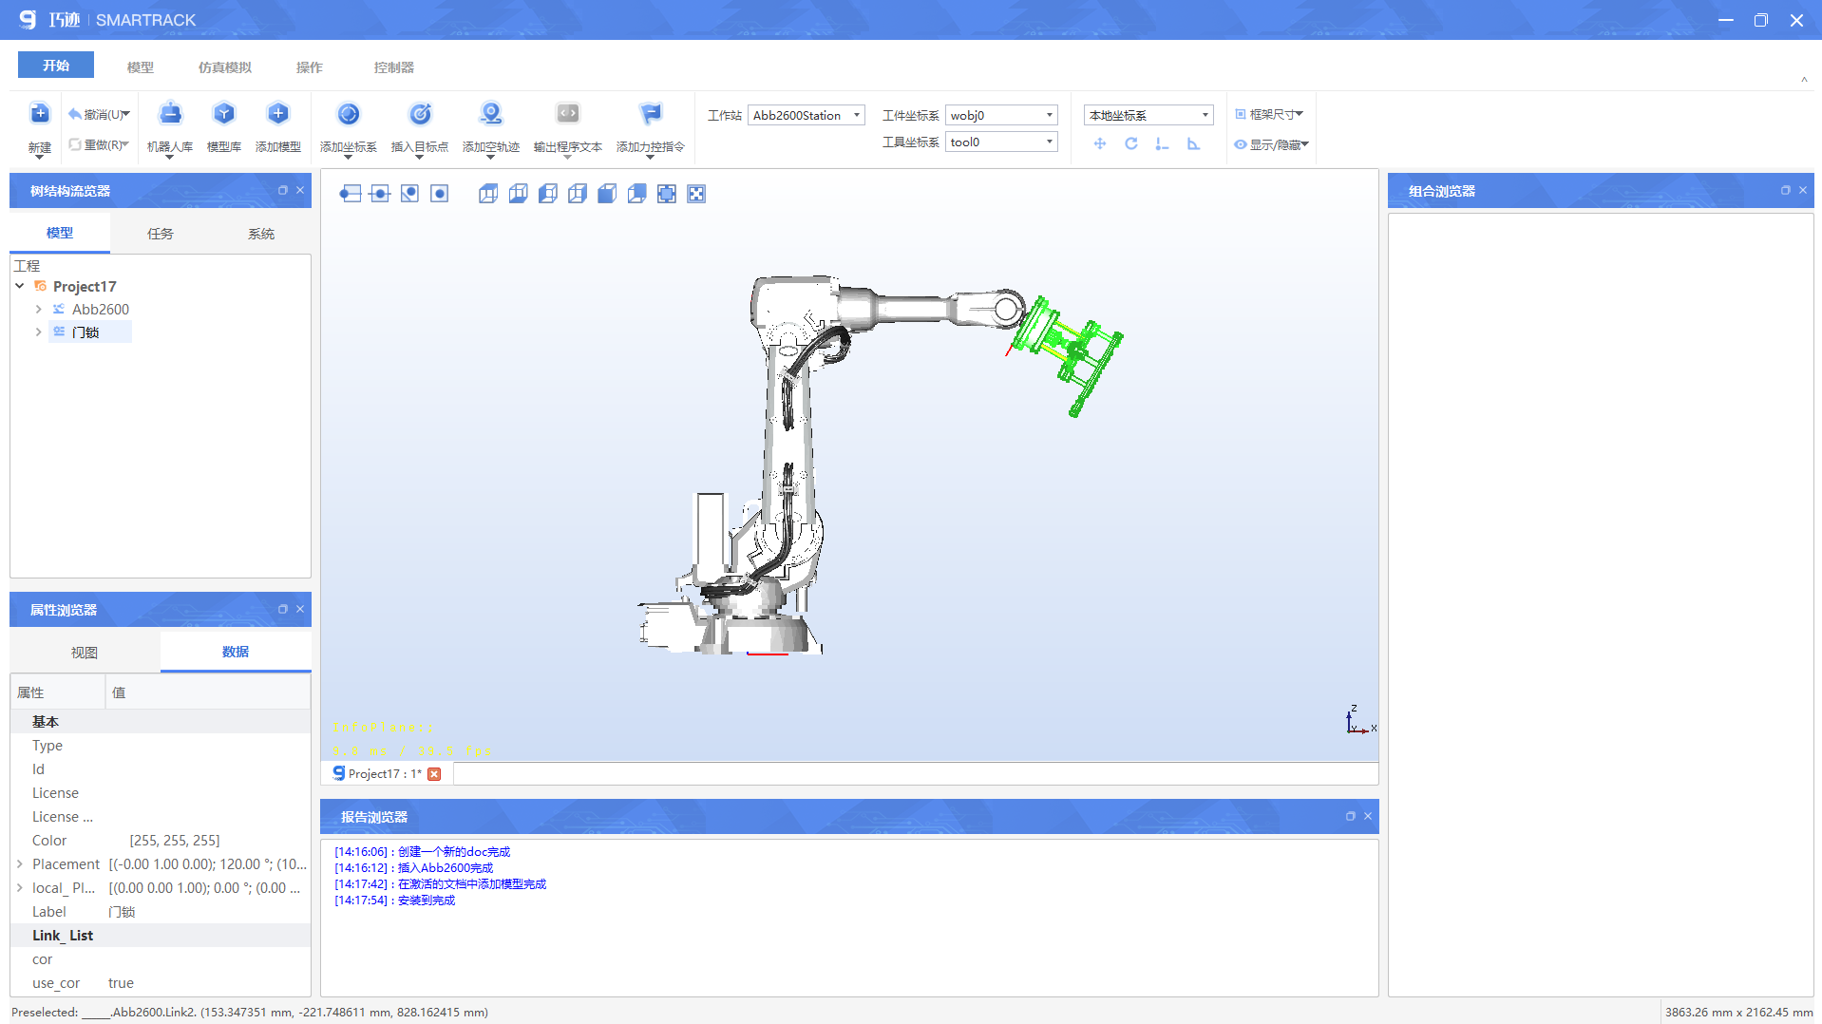
Task: Open the 工件坐标系 wobj0 dropdown
Action: (1001, 115)
